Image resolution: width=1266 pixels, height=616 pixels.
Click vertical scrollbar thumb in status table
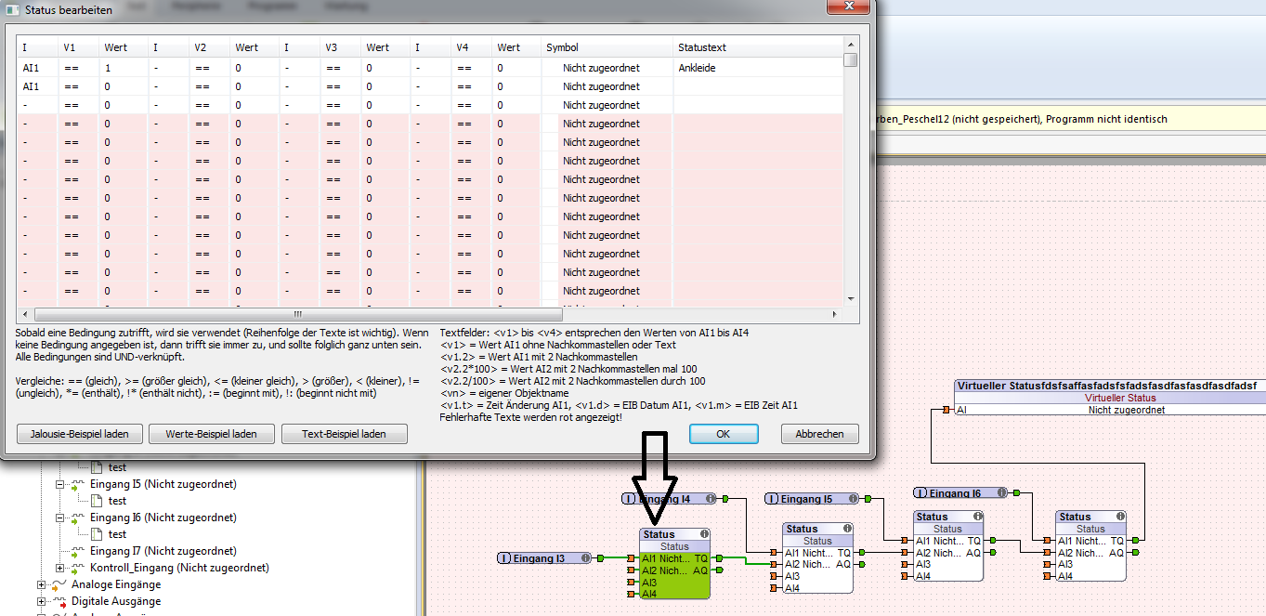pos(850,60)
